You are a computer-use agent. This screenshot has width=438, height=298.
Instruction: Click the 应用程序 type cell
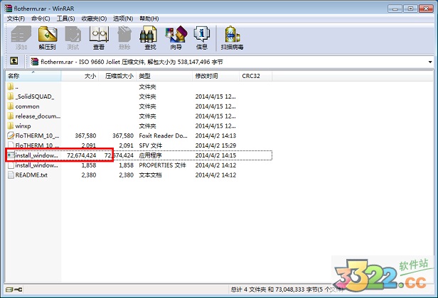pos(150,155)
